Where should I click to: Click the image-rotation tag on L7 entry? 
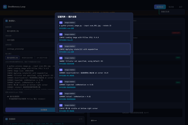pos(70,82)
